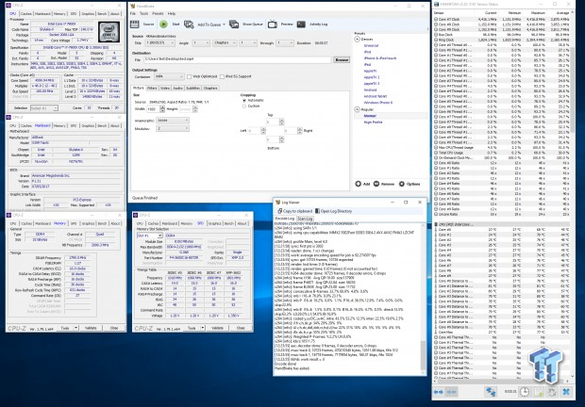
Task: Click the HandBrake title bar pineapple icon
Action: tap(133, 6)
